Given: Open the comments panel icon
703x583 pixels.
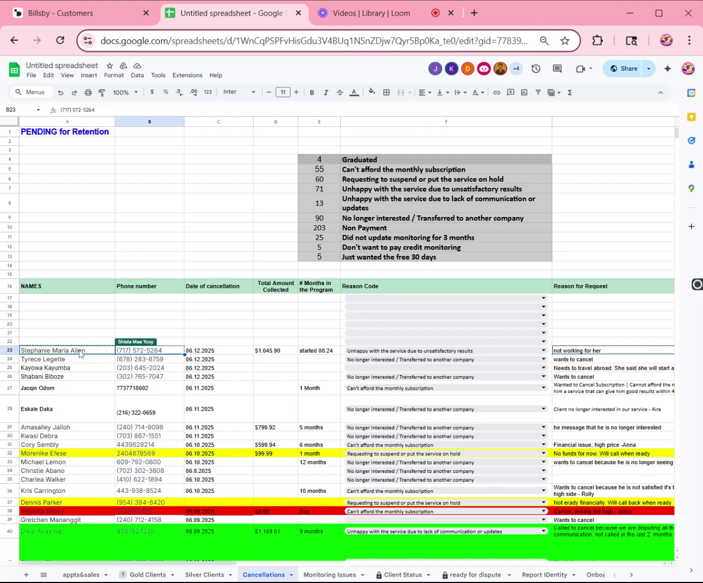Looking at the screenshot, I should tap(557, 69).
